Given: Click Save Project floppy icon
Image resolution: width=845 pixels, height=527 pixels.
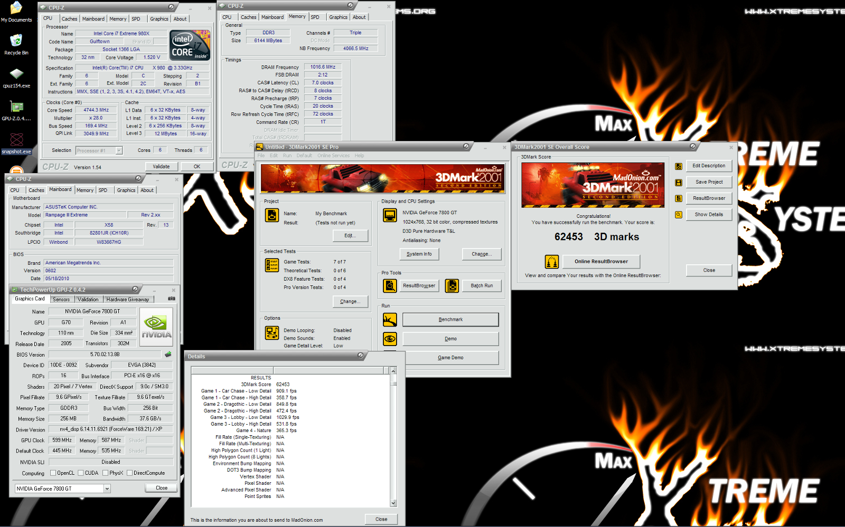Looking at the screenshot, I should click(679, 183).
